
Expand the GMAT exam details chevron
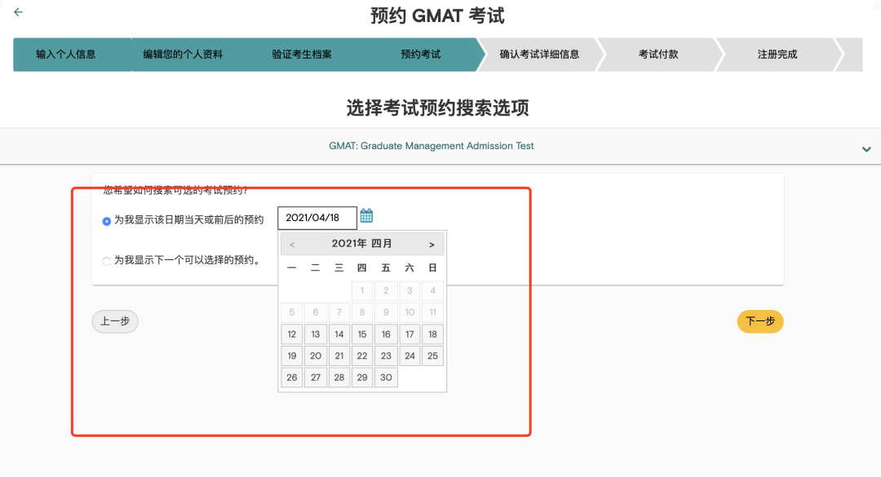coord(866,148)
